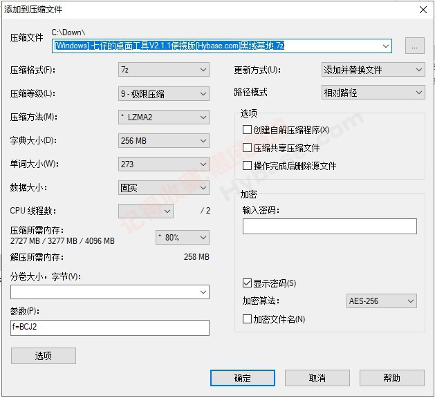Screen dimensions: 435x398
Task: Click the 更新方式(U): label
Action: coord(257,70)
